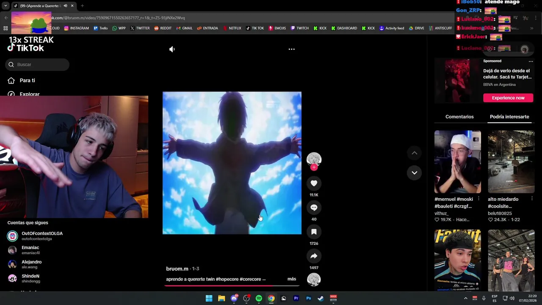Open TWITTER bookmark
The width and height of the screenshot is (542, 305).
point(140,28)
